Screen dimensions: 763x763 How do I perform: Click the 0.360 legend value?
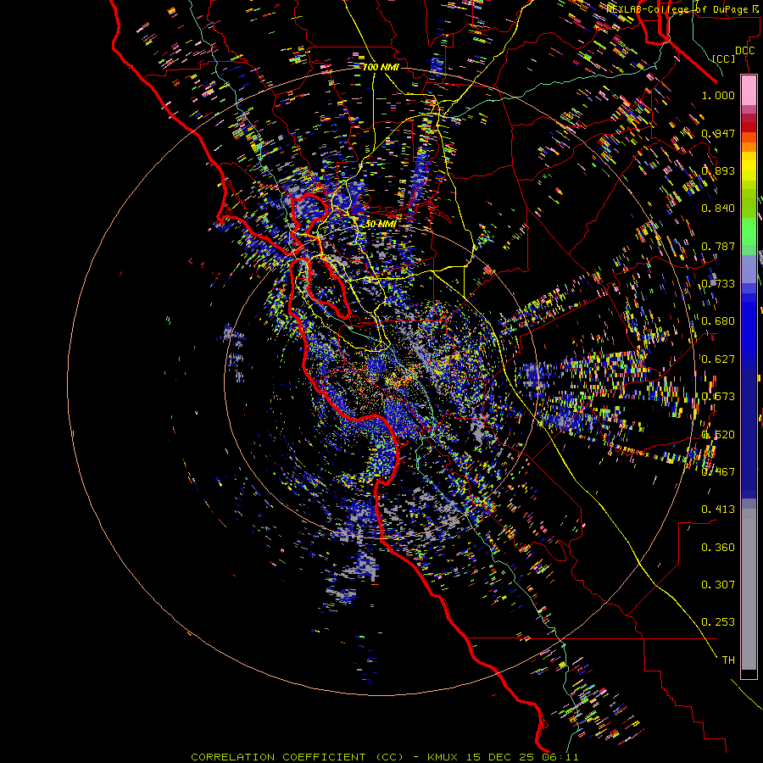coord(718,548)
